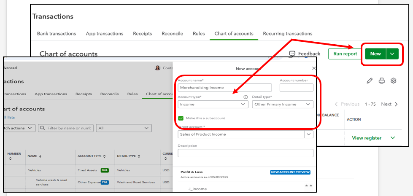This screenshot has width=413, height=196.
Task: Sort by the Account Type column
Action: [x=92, y=156]
